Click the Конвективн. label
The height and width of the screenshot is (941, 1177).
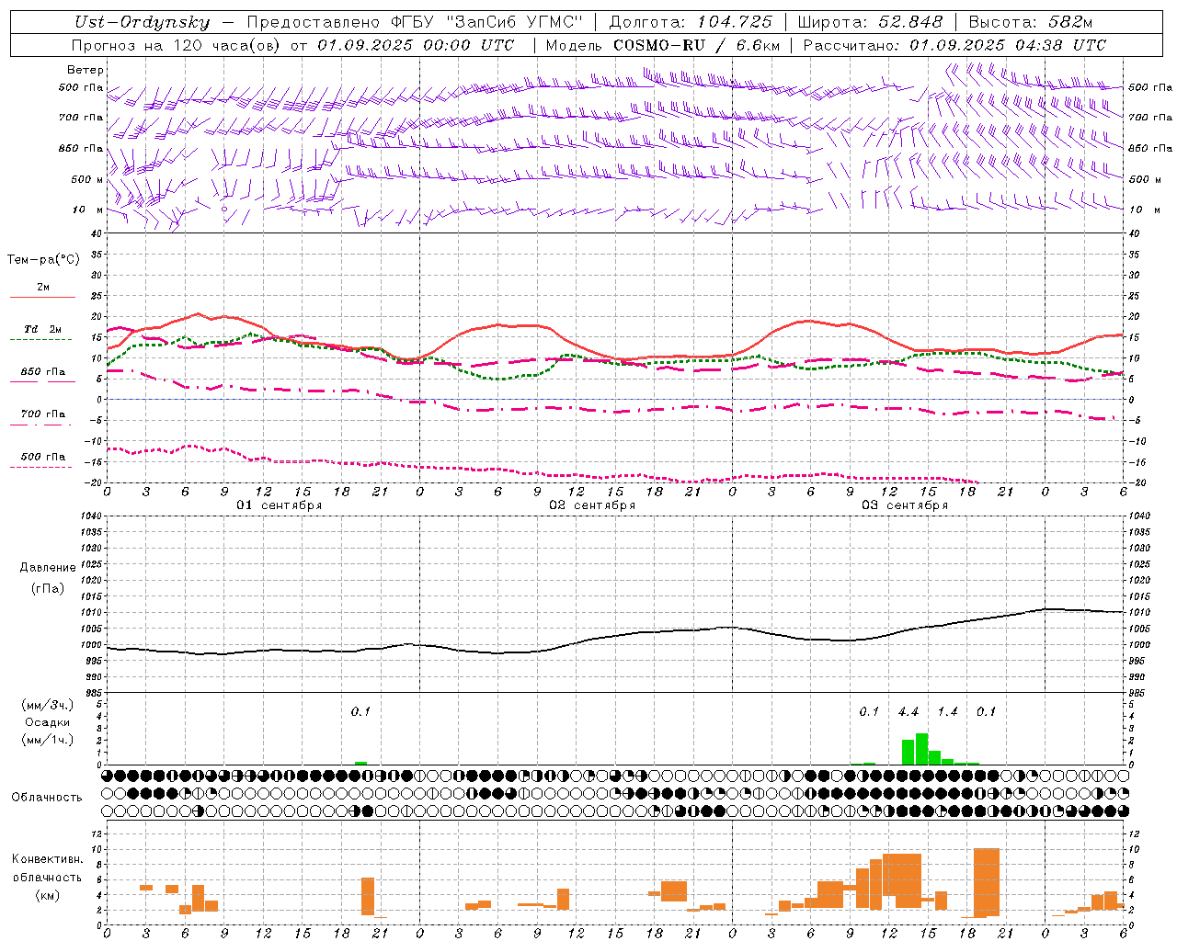(x=48, y=860)
